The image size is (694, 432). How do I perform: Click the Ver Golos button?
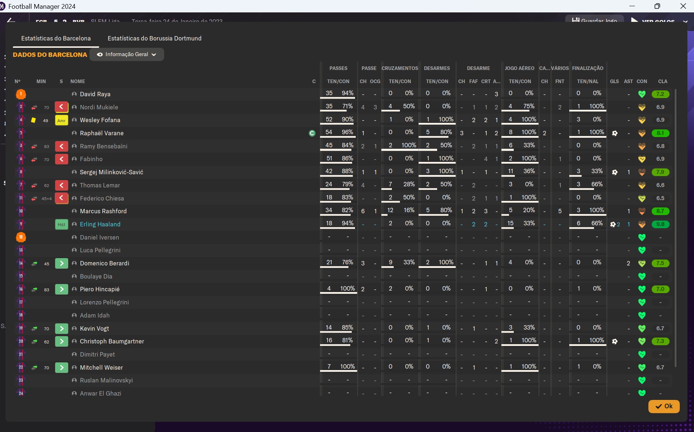pyautogui.click(x=653, y=21)
